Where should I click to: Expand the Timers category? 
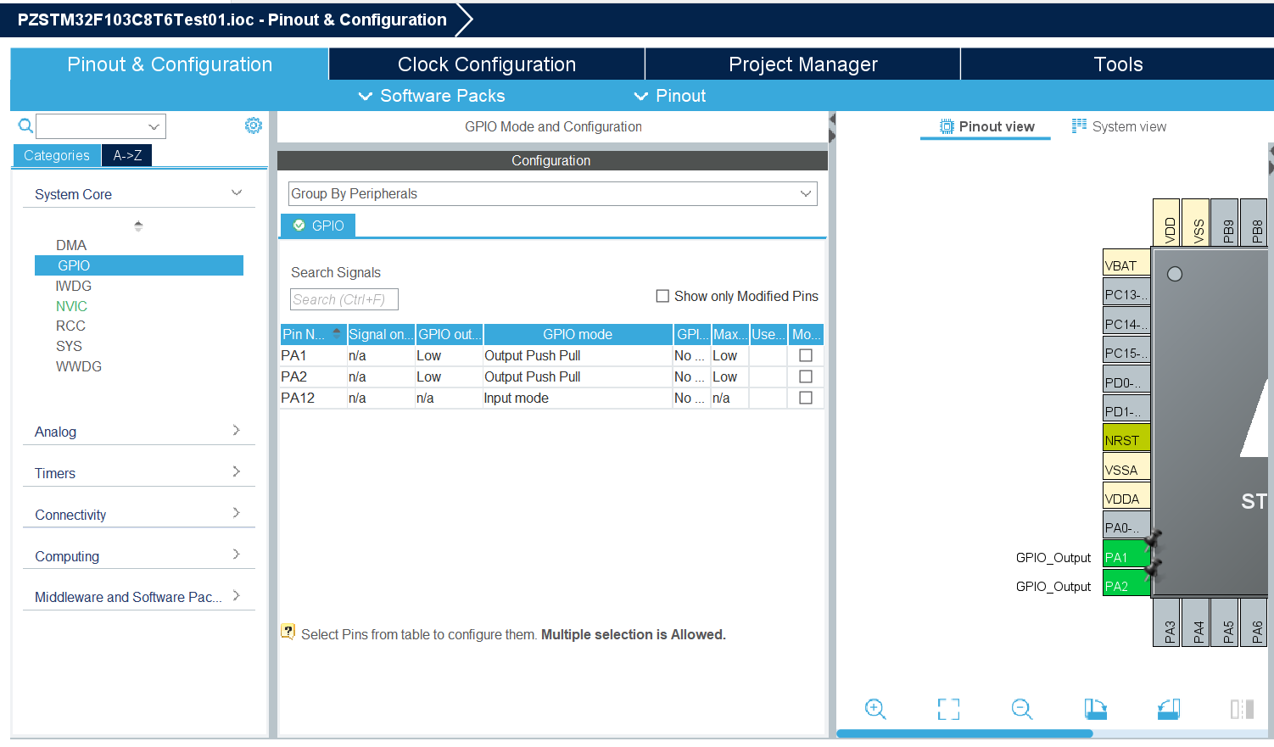pyautogui.click(x=137, y=473)
